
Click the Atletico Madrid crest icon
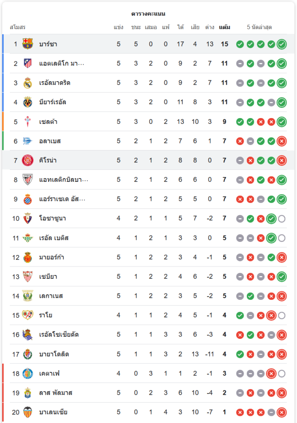27,63
